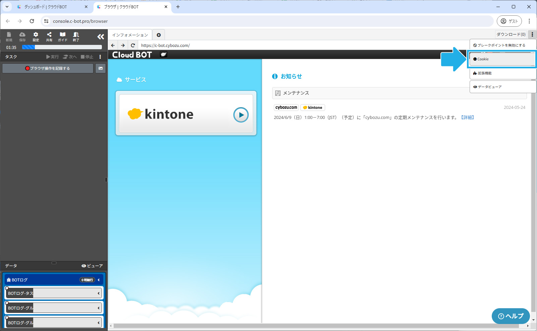537x331 pixels.
Task: Expand the third BOTログ-グル row arrow
Action: (99, 323)
